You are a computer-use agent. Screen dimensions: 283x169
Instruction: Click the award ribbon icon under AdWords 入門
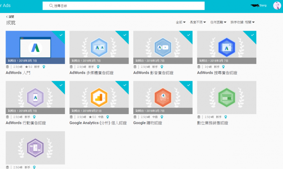coord(44,67)
